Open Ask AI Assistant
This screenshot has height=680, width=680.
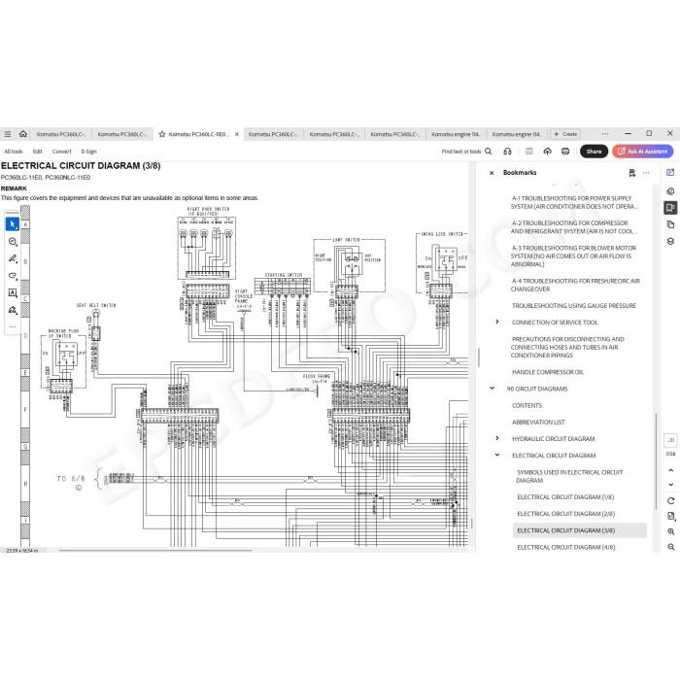point(643,152)
